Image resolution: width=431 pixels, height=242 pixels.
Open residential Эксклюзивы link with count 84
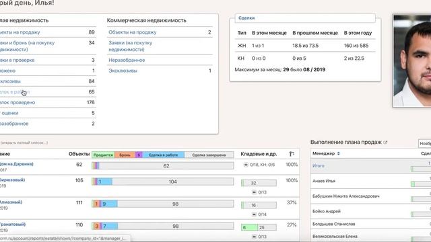tap(10, 81)
